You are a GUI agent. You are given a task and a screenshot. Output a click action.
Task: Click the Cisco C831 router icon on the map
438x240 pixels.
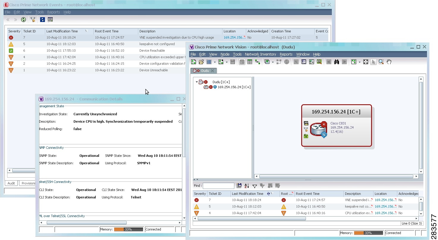click(x=318, y=130)
